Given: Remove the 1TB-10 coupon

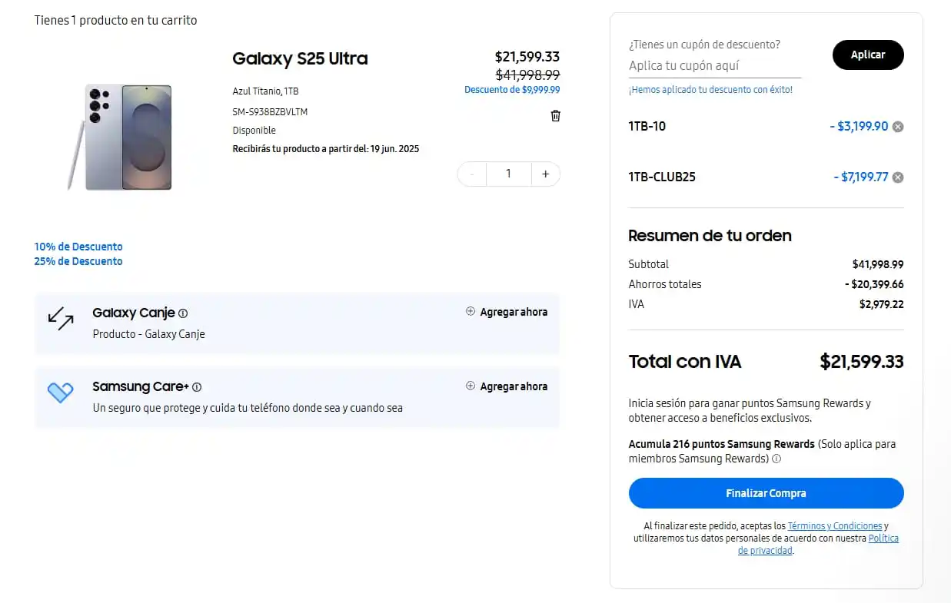Looking at the screenshot, I should (x=898, y=127).
